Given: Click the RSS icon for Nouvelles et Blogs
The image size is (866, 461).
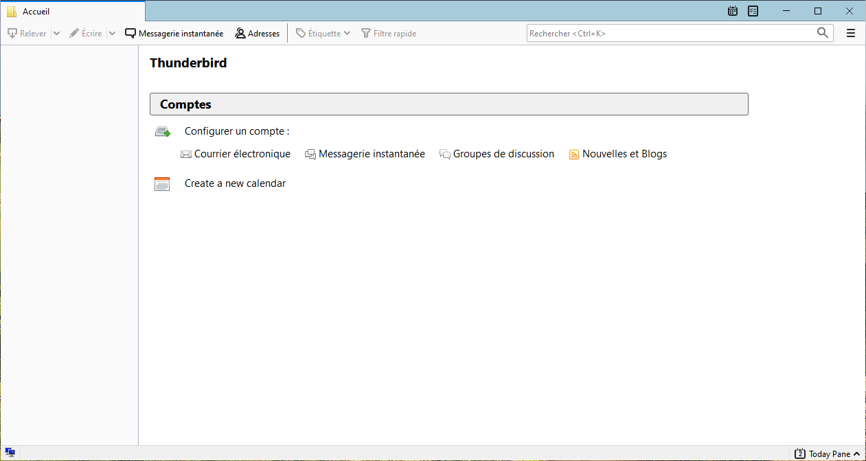Looking at the screenshot, I should point(574,155).
